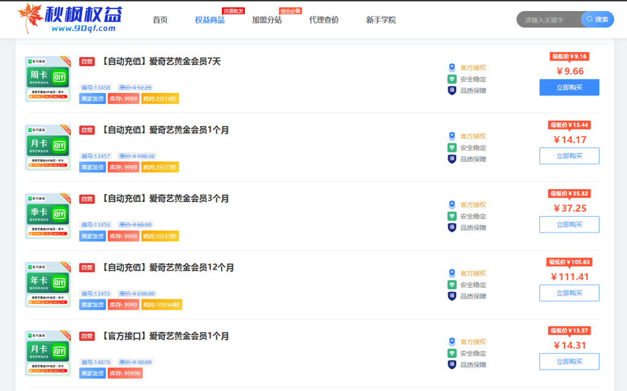
Task: Click the red 自营 badge for 7天 product
Action: coord(87,61)
